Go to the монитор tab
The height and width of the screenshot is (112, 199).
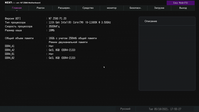tap(112, 8)
